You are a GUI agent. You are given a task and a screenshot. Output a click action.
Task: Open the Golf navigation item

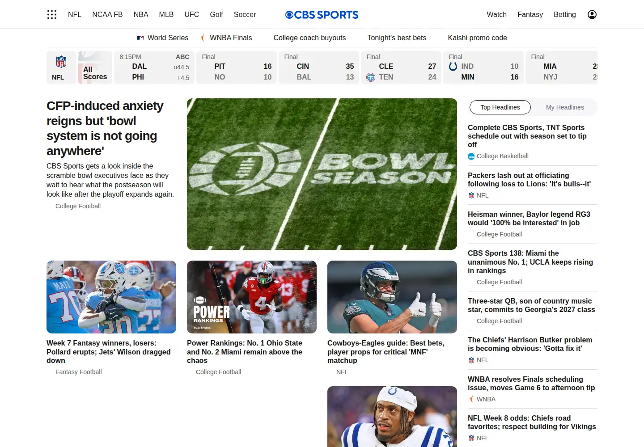pyautogui.click(x=216, y=14)
